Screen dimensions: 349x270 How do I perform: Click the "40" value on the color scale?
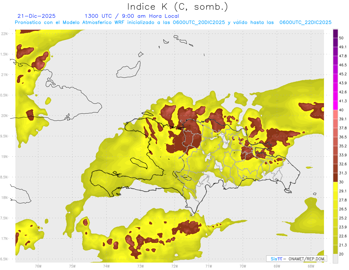point(341,110)
